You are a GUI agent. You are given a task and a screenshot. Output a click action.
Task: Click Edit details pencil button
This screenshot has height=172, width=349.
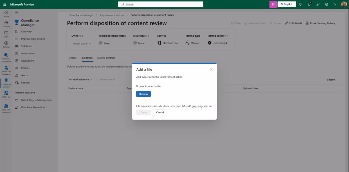pyautogui.click(x=293, y=23)
